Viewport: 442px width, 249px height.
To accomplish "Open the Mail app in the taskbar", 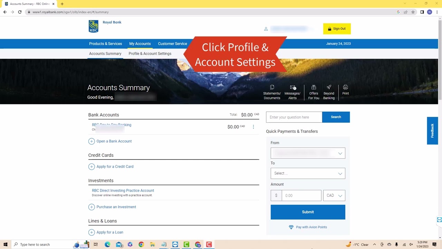I will (119, 245).
